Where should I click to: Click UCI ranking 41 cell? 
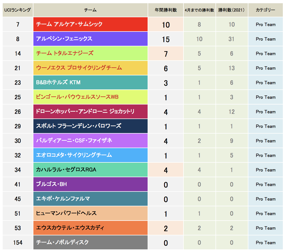click(x=18, y=184)
